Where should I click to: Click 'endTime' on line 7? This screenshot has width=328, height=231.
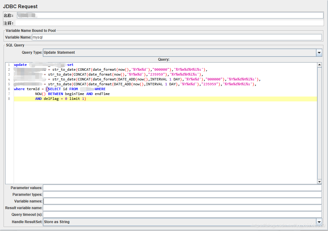(102, 94)
